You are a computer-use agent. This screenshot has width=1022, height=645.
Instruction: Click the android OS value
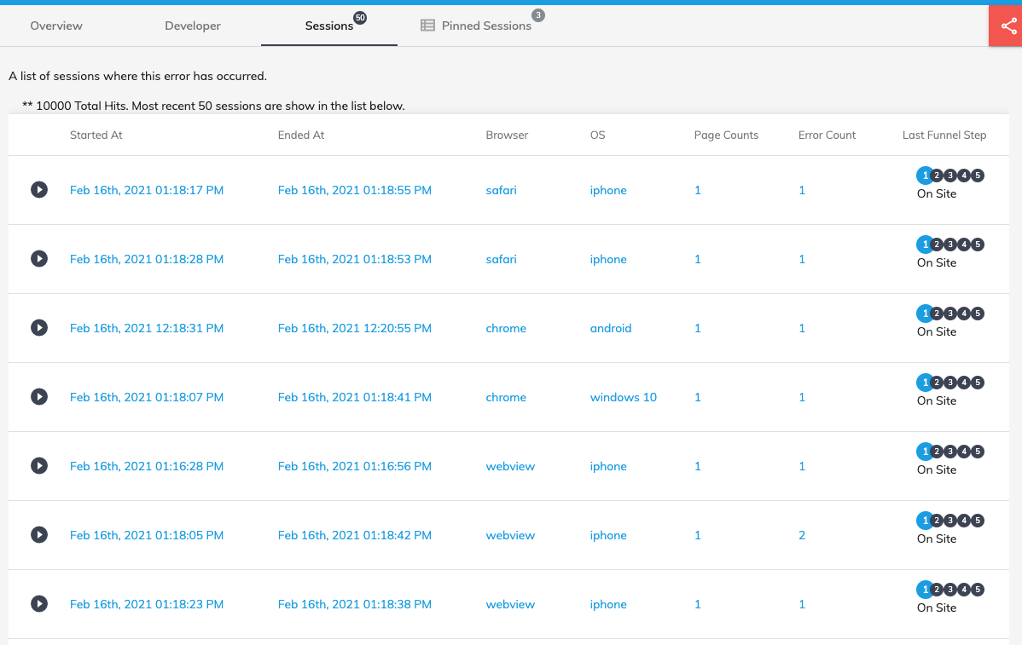(x=611, y=328)
